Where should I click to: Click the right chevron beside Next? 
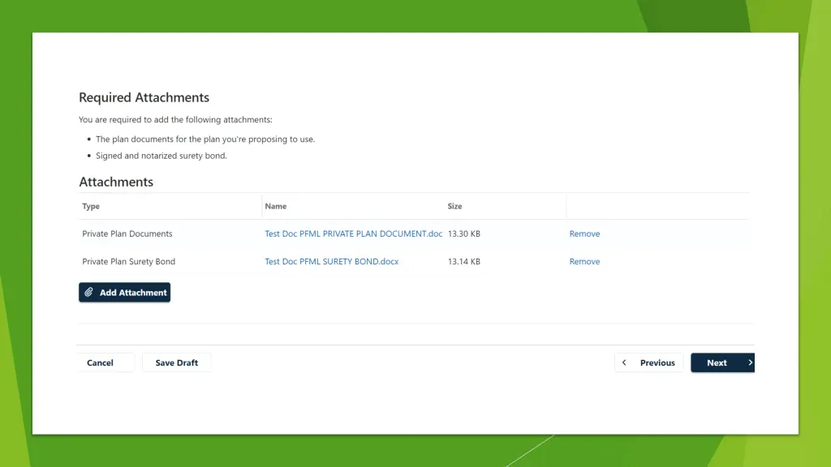[750, 363]
